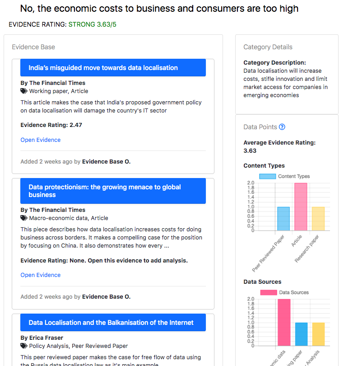Click the yellow bar in Data Sources chart
This screenshot has width=344, height=366.
(318, 334)
